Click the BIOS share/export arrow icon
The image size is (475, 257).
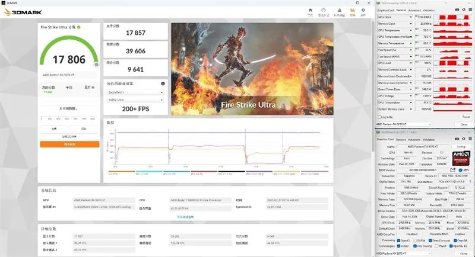(453, 170)
